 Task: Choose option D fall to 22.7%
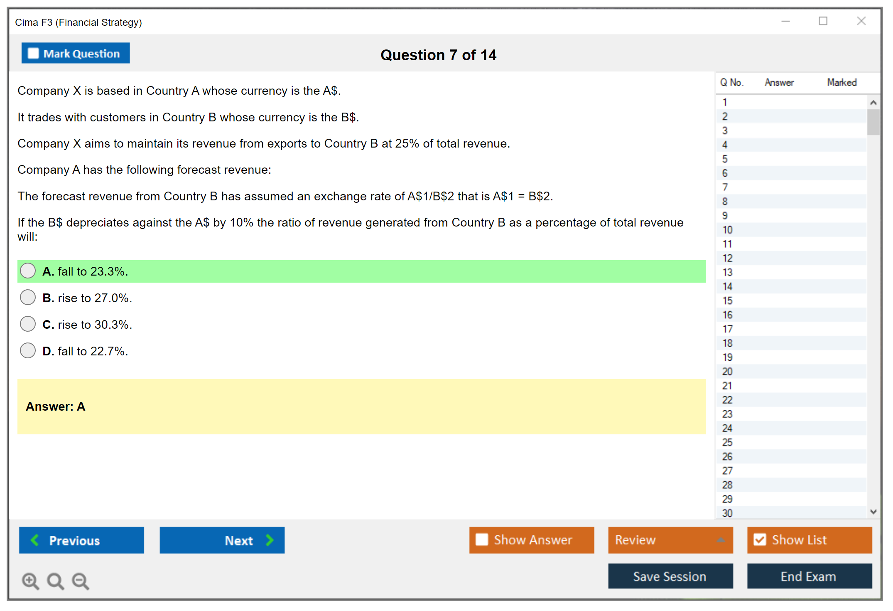pyautogui.click(x=28, y=351)
